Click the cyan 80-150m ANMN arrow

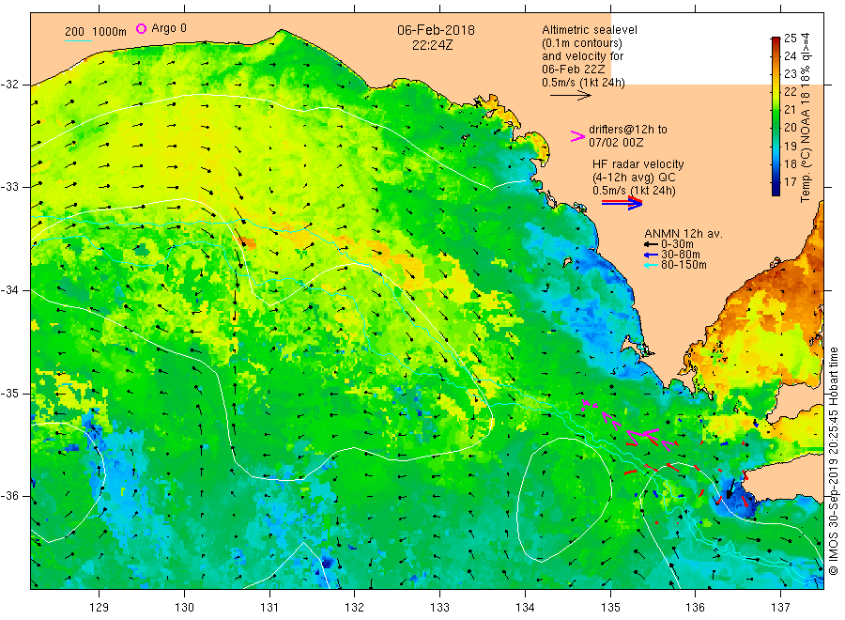652,265
